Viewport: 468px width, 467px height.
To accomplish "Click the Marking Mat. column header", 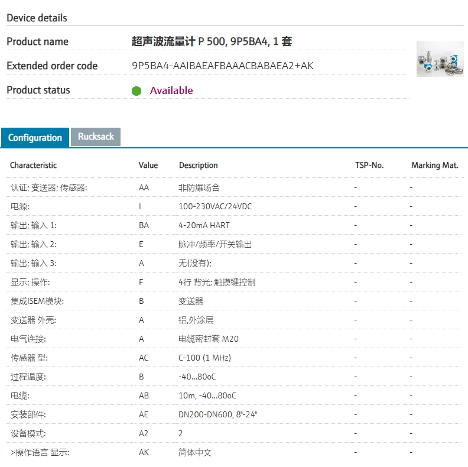I will pos(434,166).
